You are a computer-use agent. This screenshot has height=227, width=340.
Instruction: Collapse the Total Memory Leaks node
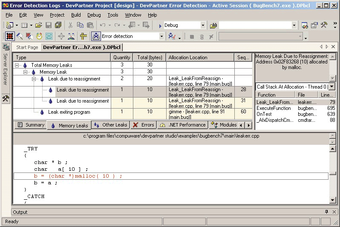point(17,66)
